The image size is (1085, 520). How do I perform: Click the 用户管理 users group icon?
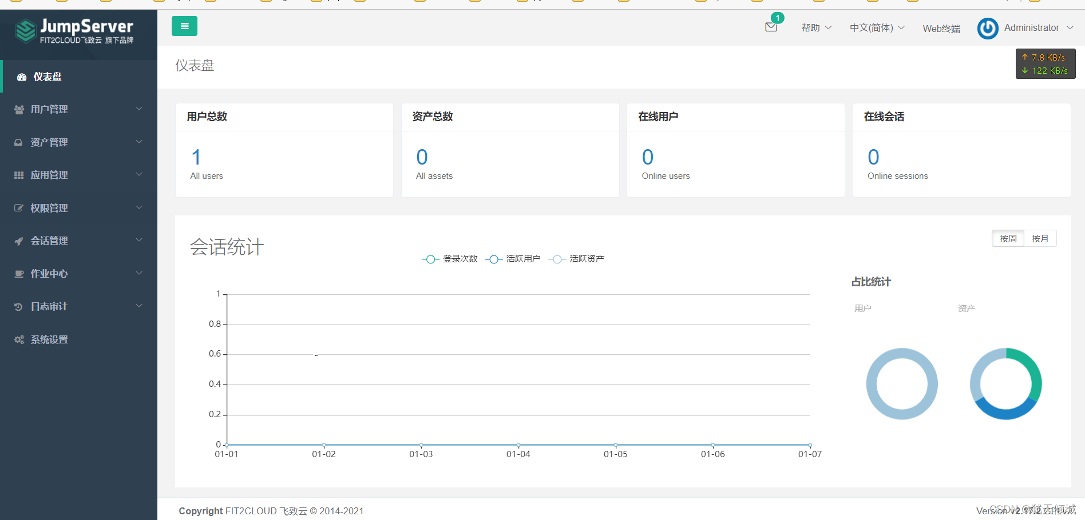pos(19,110)
